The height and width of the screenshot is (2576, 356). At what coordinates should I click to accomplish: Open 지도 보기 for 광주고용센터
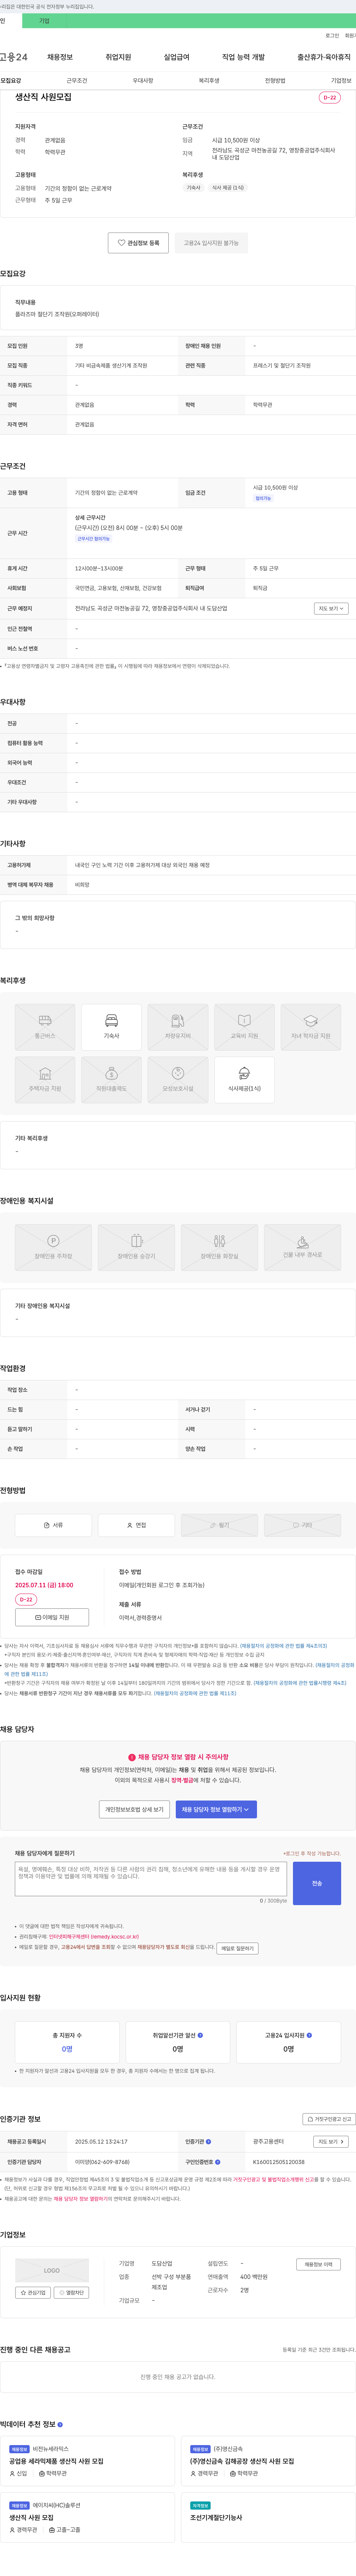coord(331,2142)
